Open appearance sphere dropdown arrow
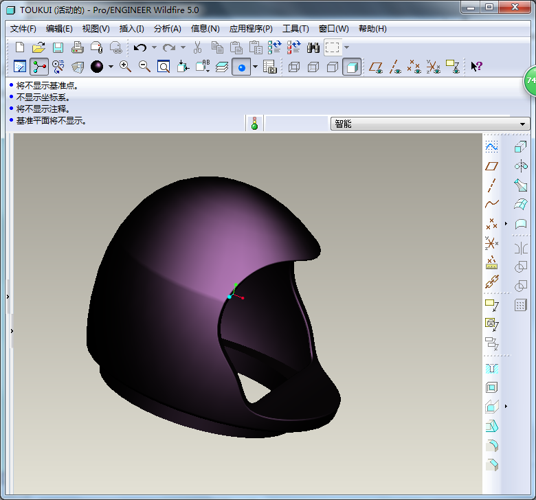The height and width of the screenshot is (500, 536). click(x=111, y=67)
